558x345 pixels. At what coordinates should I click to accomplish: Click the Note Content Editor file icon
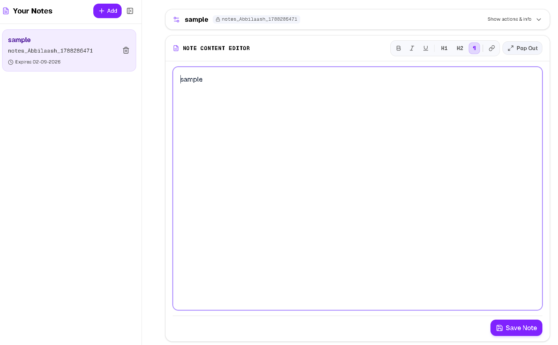tap(176, 48)
